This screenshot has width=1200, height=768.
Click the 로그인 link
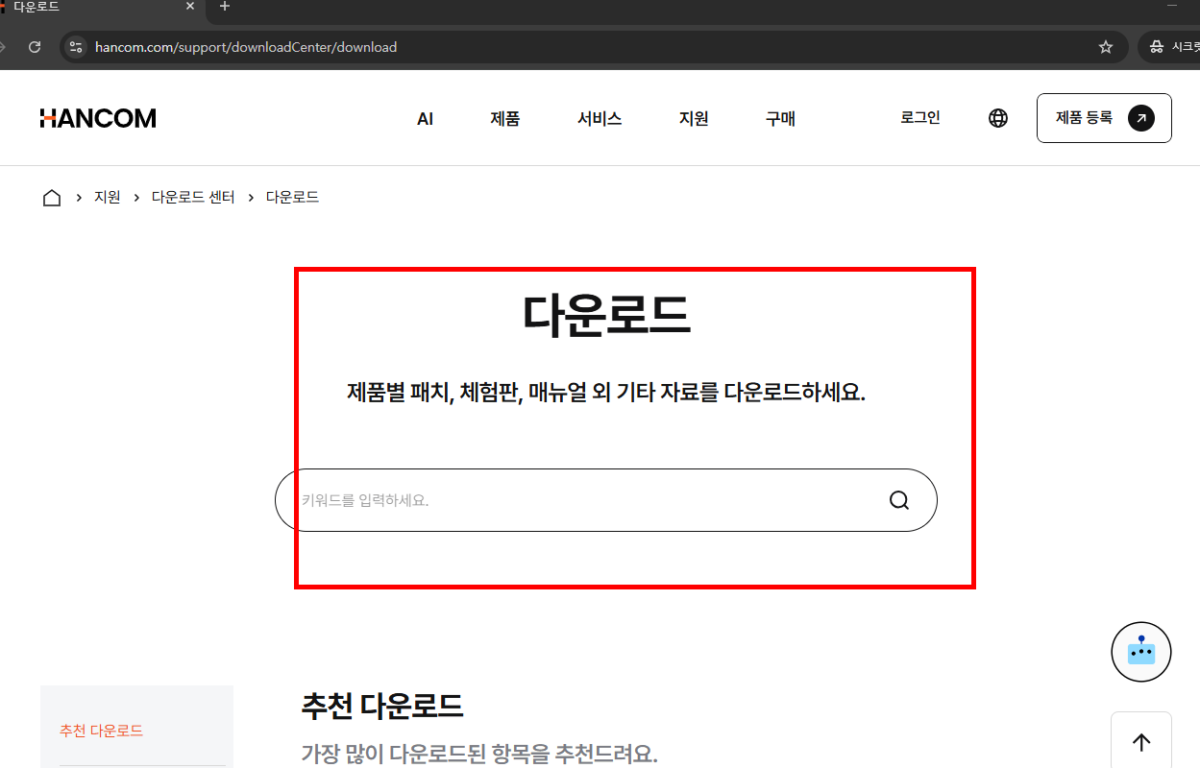click(x=918, y=117)
